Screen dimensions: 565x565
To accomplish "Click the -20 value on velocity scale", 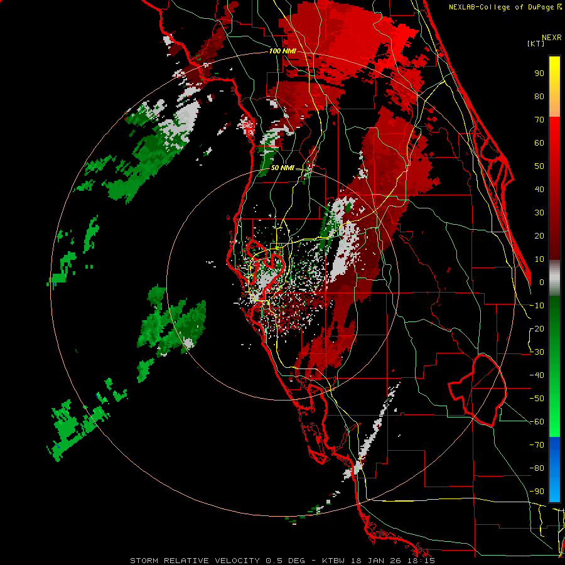I will pyautogui.click(x=537, y=328).
